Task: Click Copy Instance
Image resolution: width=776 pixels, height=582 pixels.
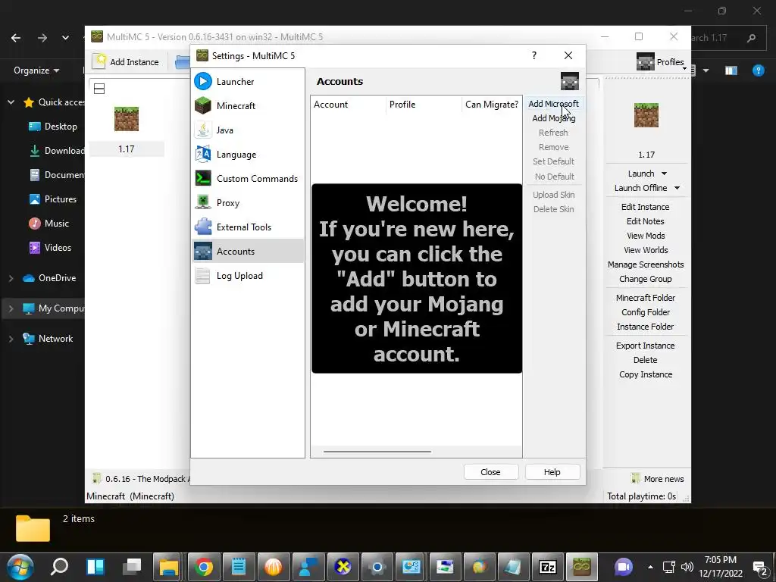Action: tap(646, 374)
